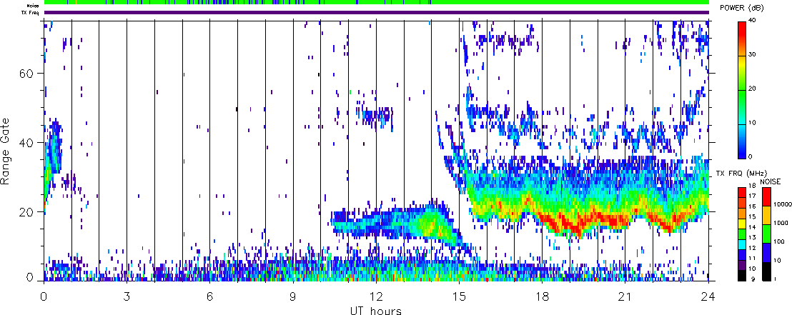792x315 pixels.
Task: Click the TX FRQ scale label "9"
Action: tap(753, 279)
